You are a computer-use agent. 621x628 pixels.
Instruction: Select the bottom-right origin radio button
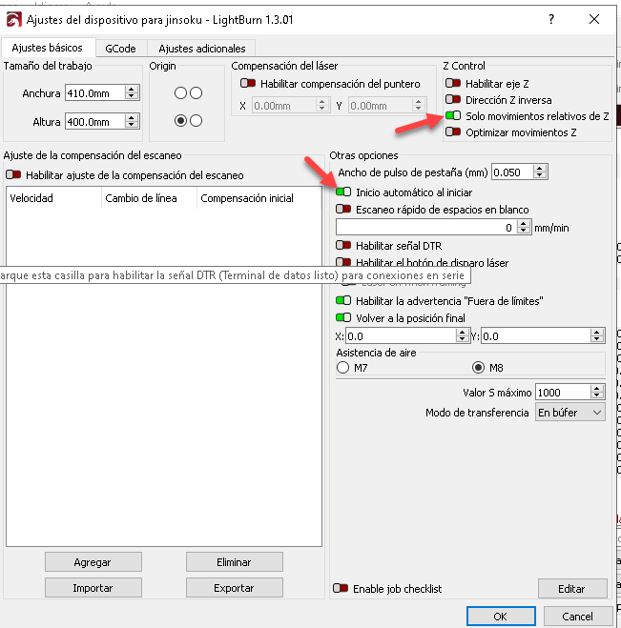coord(197,121)
